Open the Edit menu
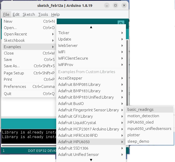175x162 pixels. tap(16, 15)
